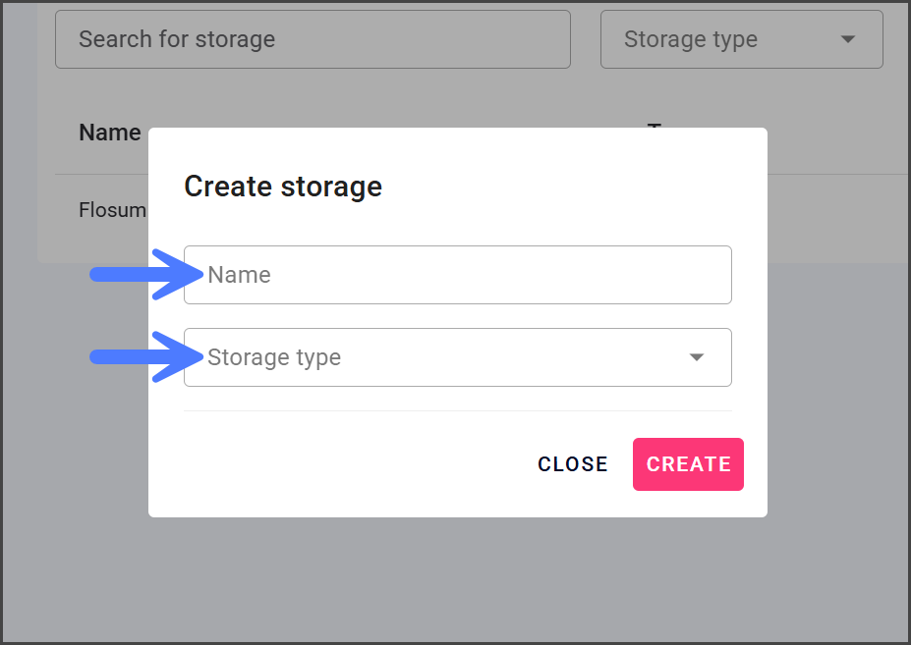Image resolution: width=911 pixels, height=645 pixels.
Task: Click the dropdown arrow in the dialog's Storage type field
Action: (x=697, y=357)
